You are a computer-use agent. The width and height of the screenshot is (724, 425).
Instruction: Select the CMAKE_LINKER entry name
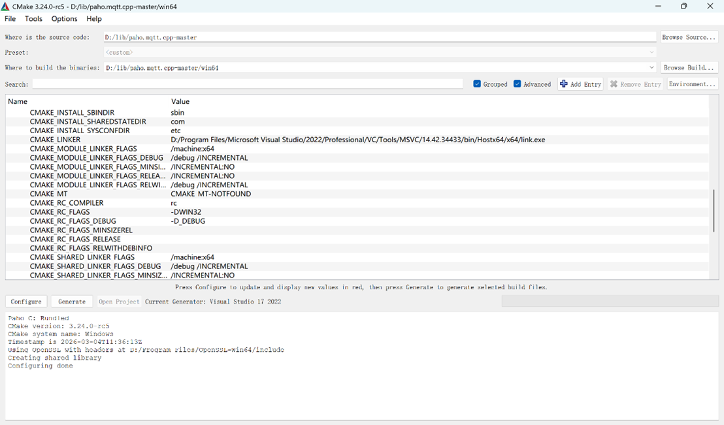[x=55, y=140]
